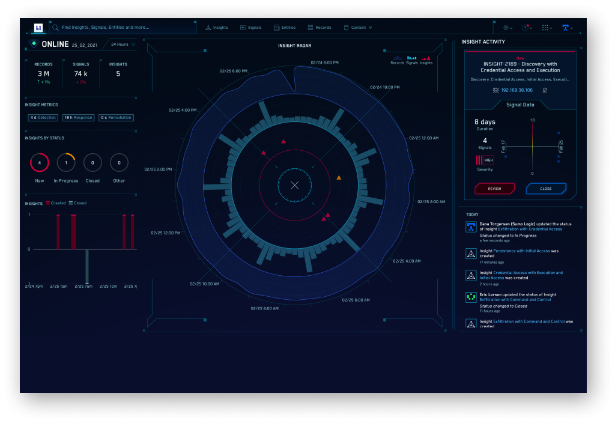This screenshot has width=615, height=423.
Task: Click the Sumo Logic logo icon
Action: tap(37, 27)
